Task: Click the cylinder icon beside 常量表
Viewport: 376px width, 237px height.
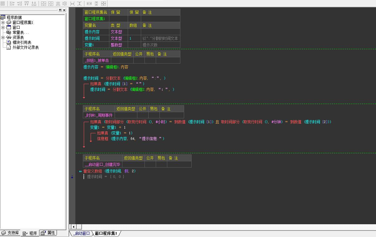Action: click(9, 32)
